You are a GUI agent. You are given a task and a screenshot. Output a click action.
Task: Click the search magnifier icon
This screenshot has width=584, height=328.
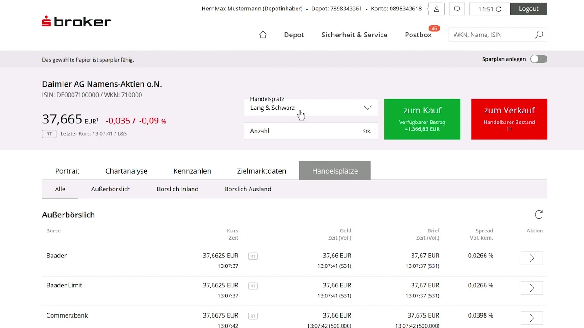(x=539, y=35)
